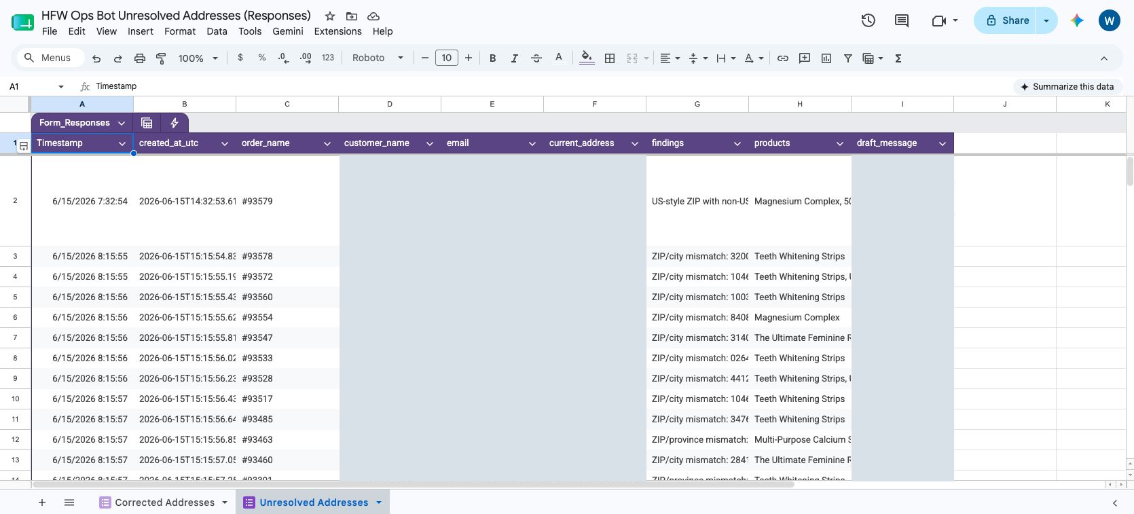Print the spreadsheet
1134x514 pixels.
140,58
